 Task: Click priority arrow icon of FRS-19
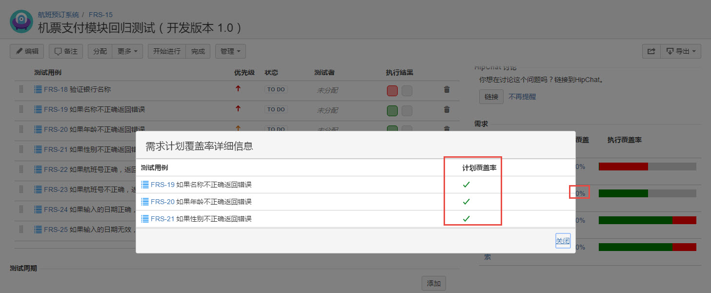(x=238, y=109)
